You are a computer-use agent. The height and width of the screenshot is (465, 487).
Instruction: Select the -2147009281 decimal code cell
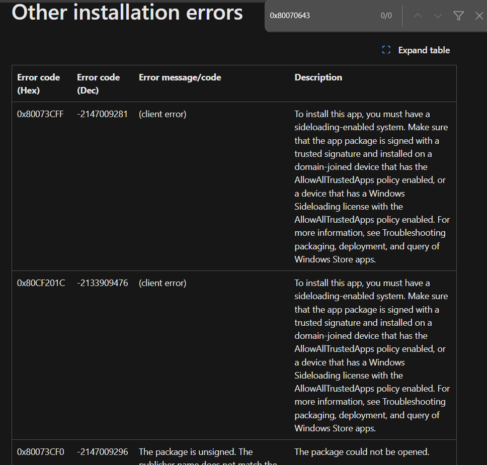tap(102, 114)
